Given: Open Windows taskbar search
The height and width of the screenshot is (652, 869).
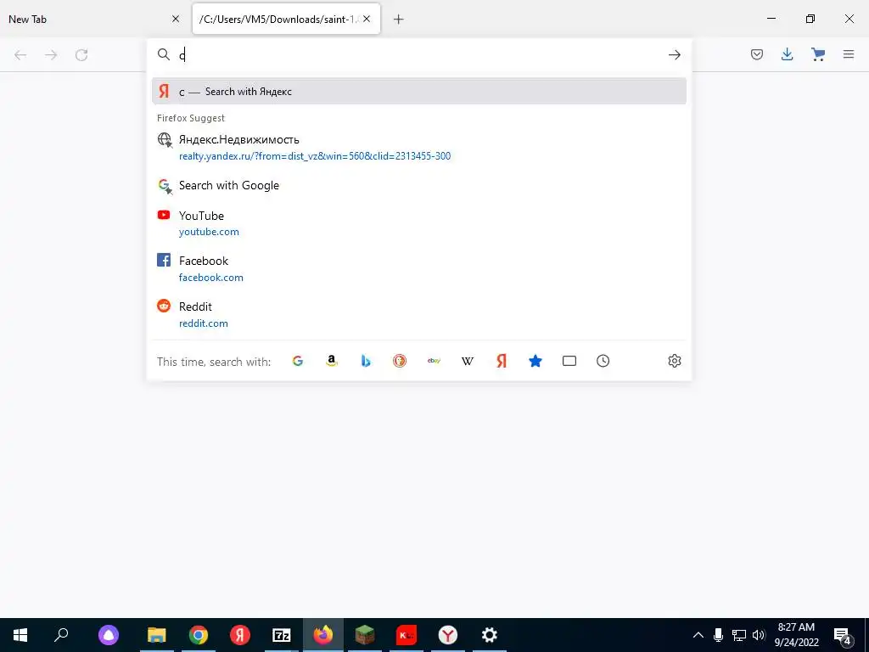Looking at the screenshot, I should (61, 635).
